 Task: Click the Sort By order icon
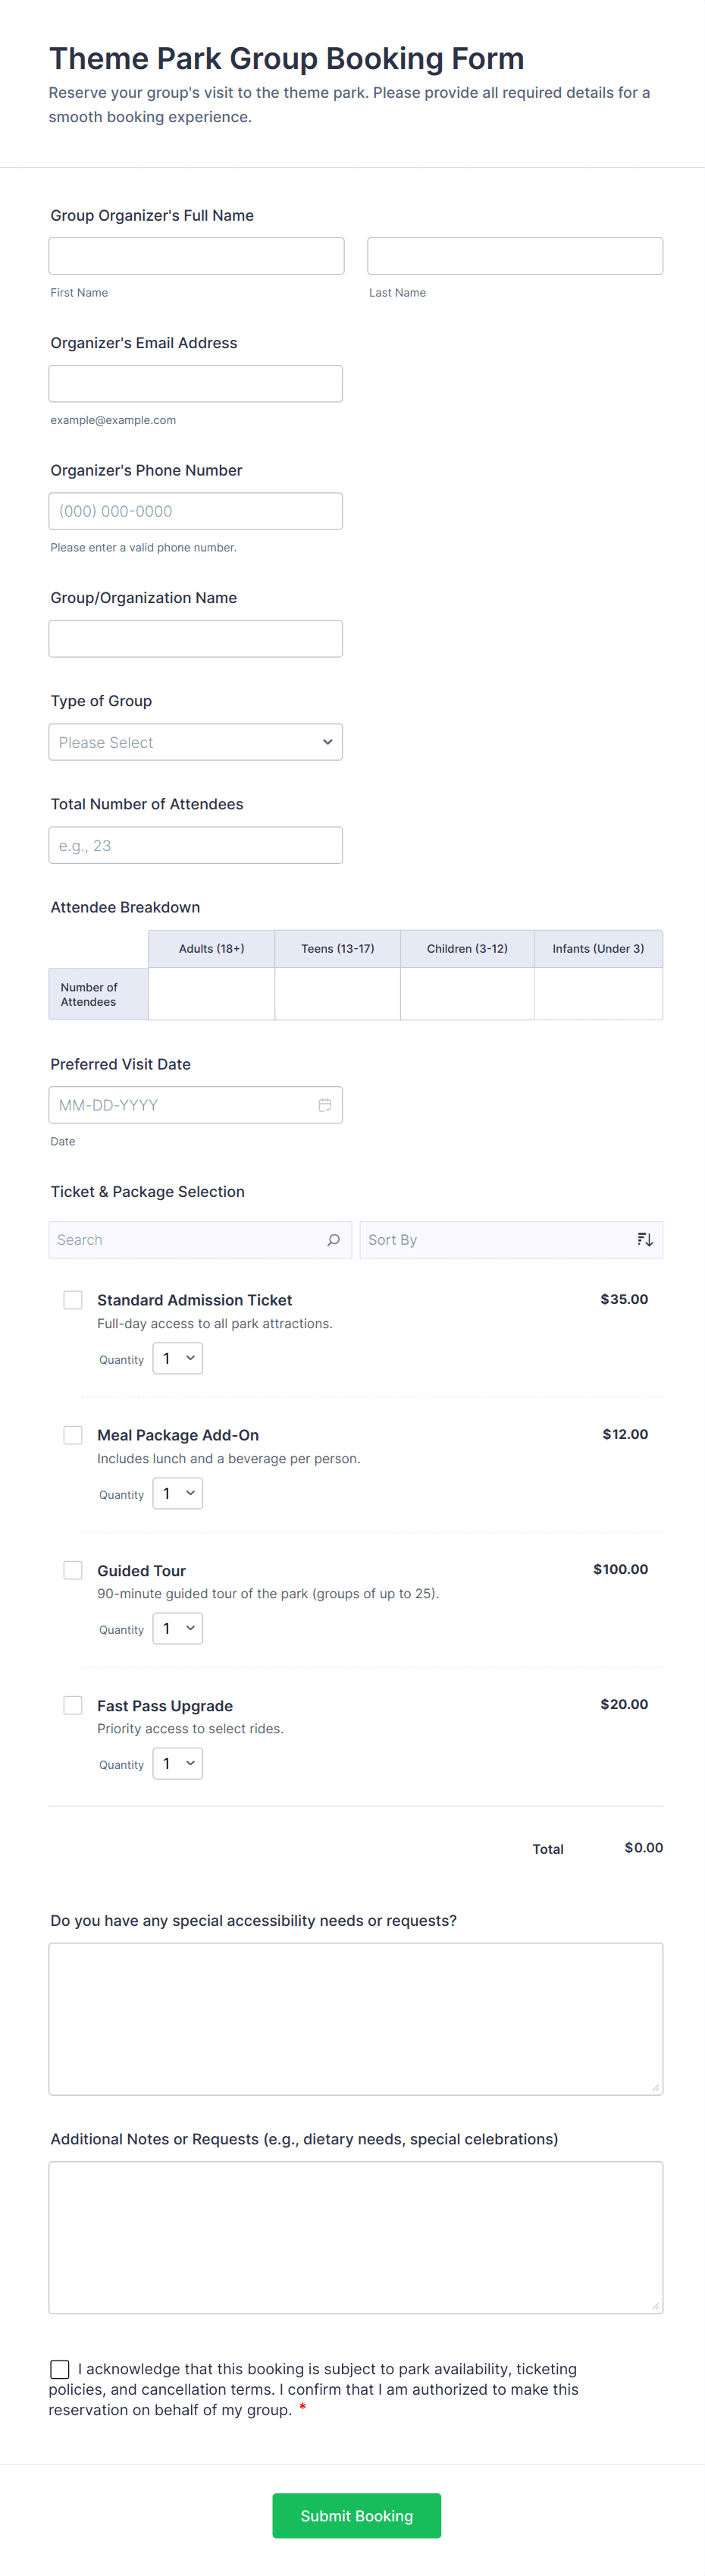[x=645, y=1240]
